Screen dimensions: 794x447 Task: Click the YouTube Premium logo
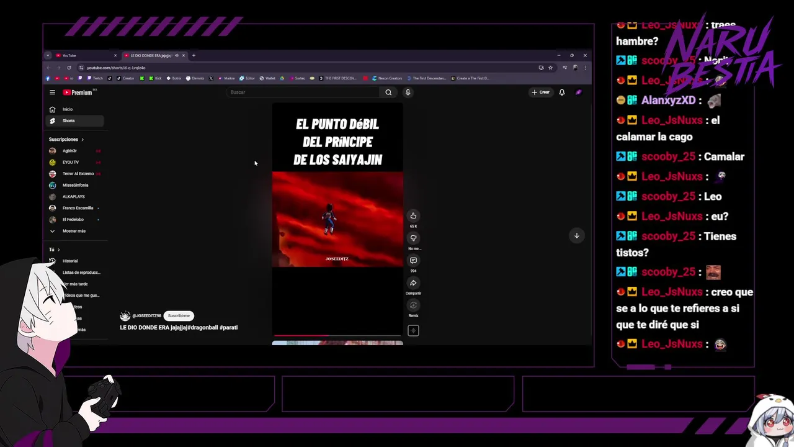tap(78, 93)
